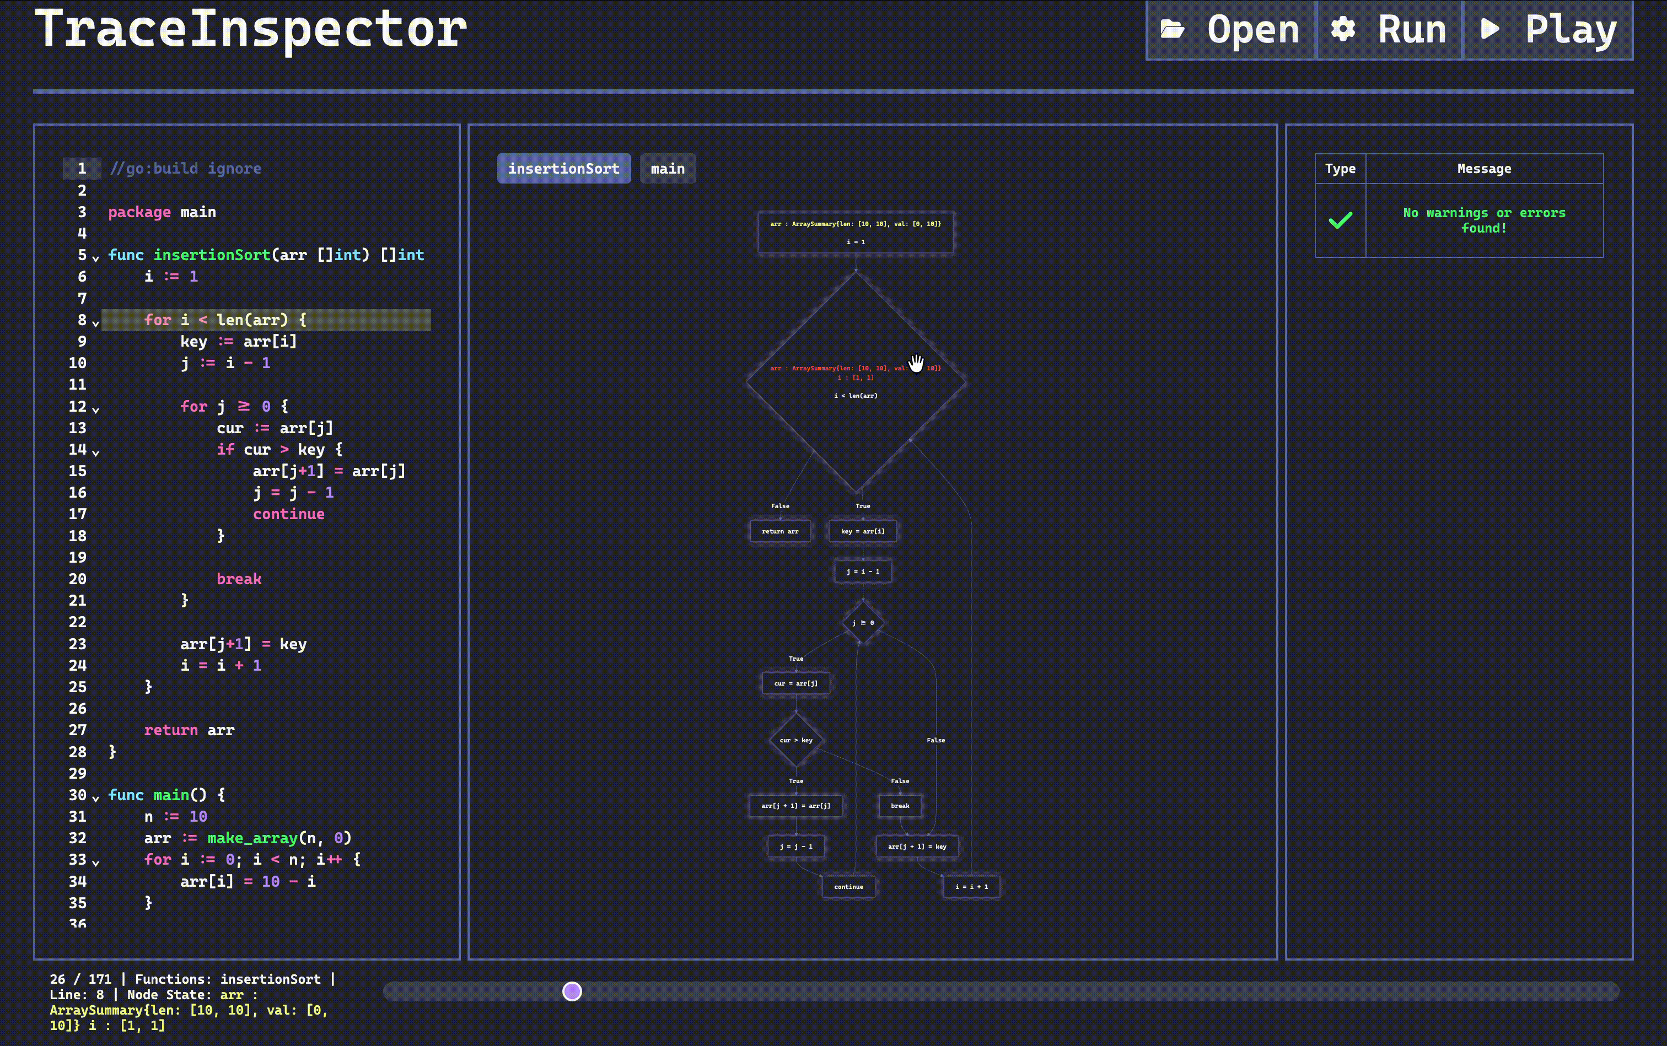Select the top entry node 'i = 1'
This screenshot has width=1667, height=1046.
tap(856, 233)
